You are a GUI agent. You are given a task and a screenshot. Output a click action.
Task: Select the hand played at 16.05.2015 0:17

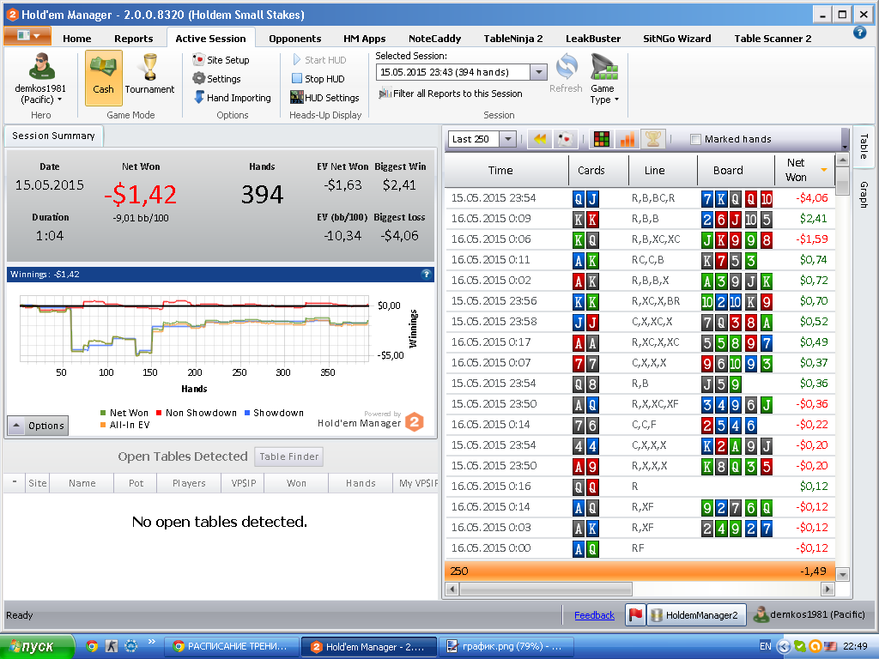pyautogui.click(x=640, y=342)
